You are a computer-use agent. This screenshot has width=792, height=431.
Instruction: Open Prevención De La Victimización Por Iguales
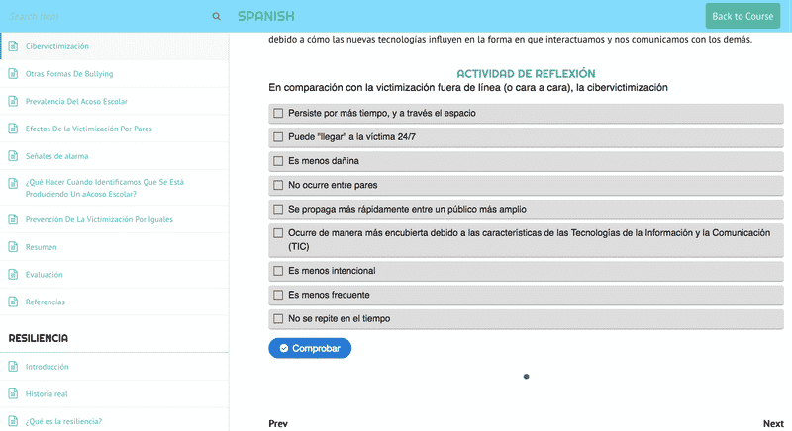(99, 219)
